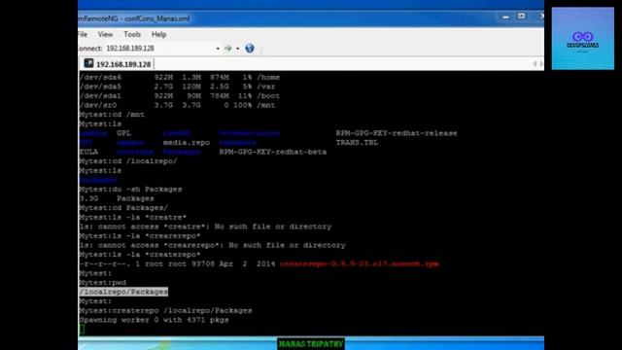This screenshot has width=622, height=350.
Task: Click red createrepo rpm file name
Action: [360, 263]
